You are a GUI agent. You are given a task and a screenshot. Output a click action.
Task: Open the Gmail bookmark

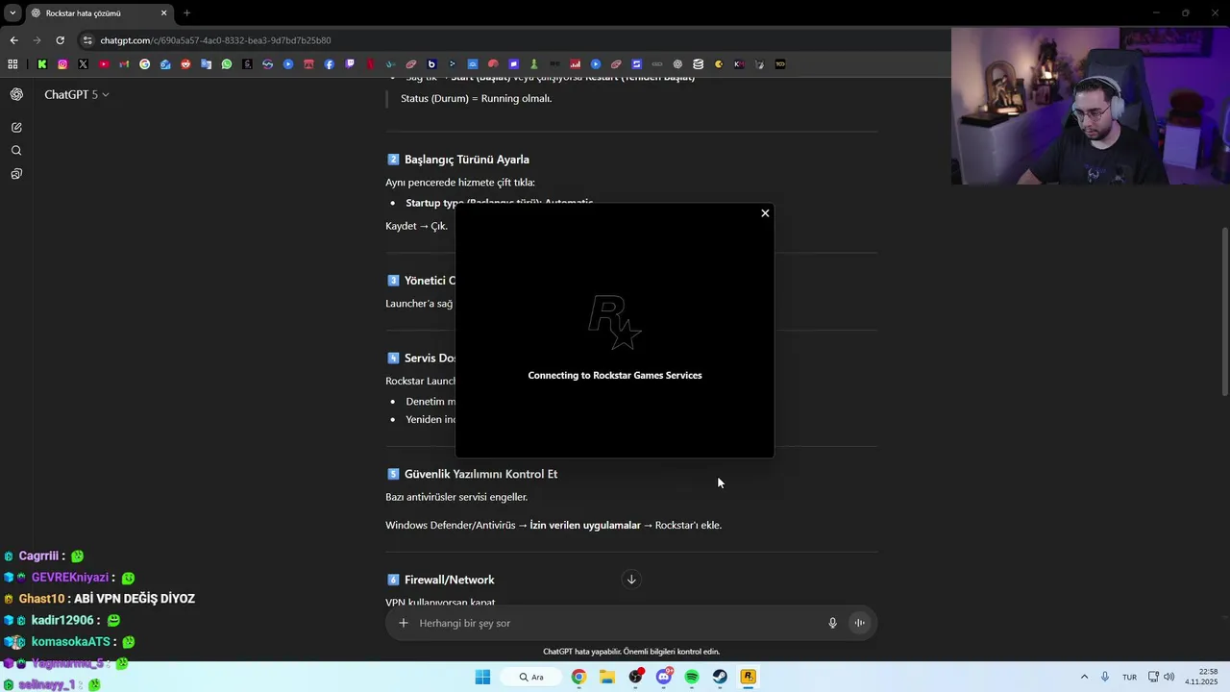click(x=124, y=64)
